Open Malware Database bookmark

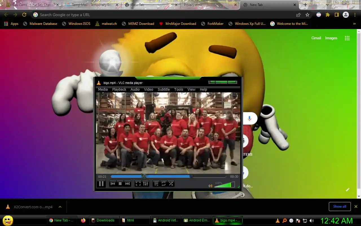[40, 24]
